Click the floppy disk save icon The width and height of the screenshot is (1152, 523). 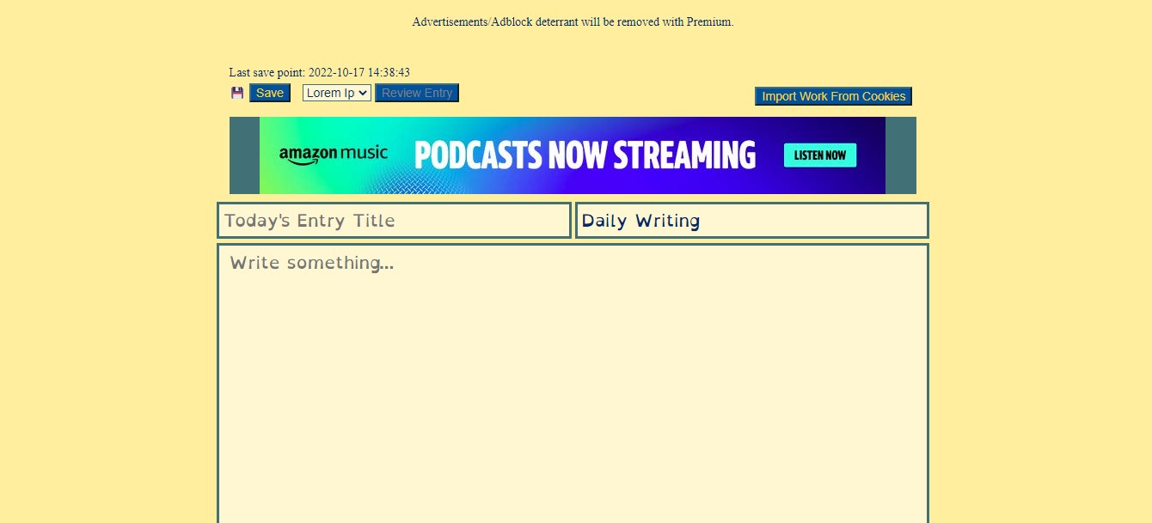[237, 93]
